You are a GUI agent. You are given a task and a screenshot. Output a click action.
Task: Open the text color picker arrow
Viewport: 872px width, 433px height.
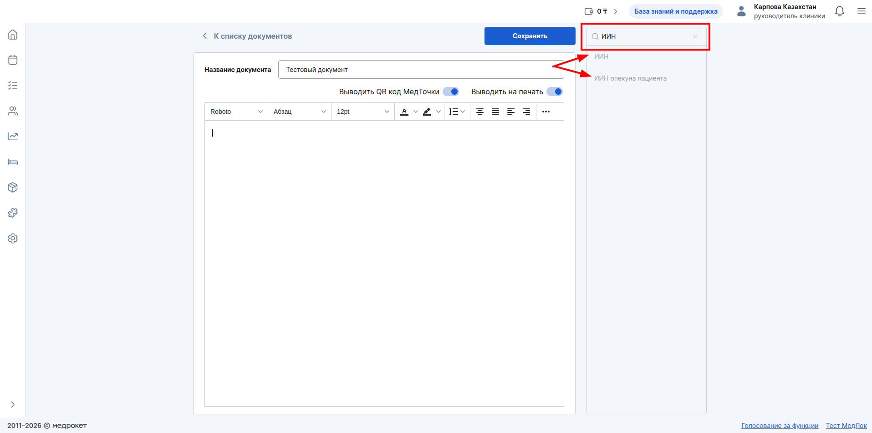[x=415, y=112]
